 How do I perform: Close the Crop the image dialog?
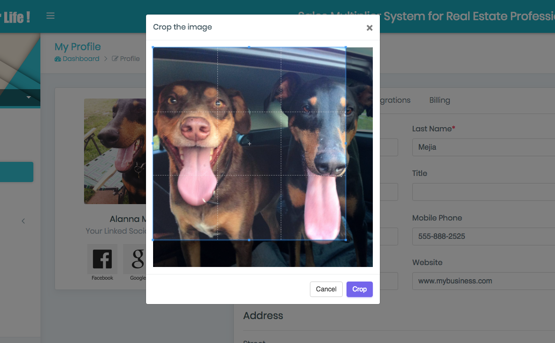click(x=370, y=28)
